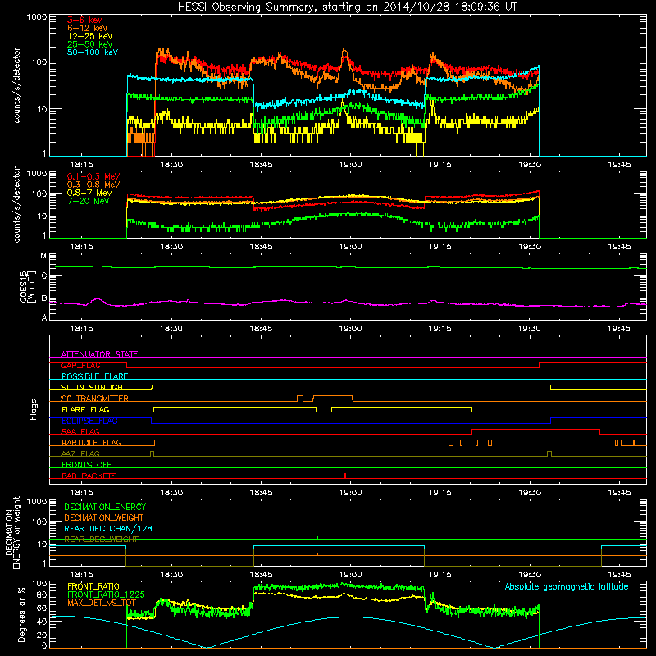656x656 pixels.
Task: Select the '6-12 keV' legend label
Action: click(x=88, y=28)
